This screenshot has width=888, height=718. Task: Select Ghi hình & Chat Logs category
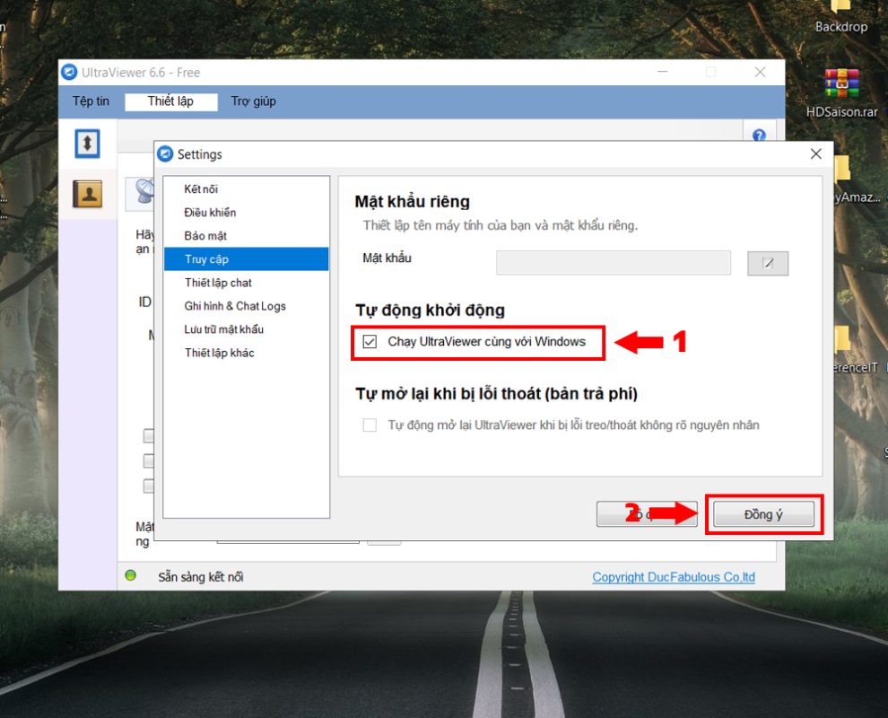point(246,306)
